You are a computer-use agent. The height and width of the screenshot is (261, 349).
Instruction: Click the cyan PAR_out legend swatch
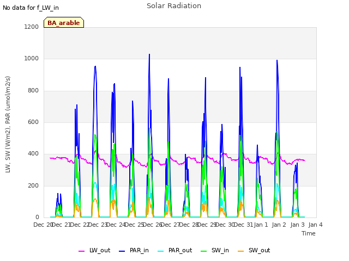pyautogui.click(x=161, y=251)
